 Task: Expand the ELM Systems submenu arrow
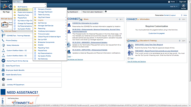pyautogui.click(x=45, y=7)
